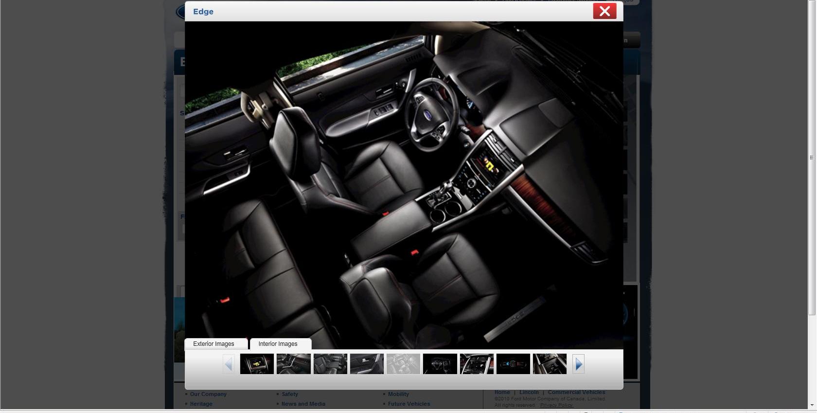View seventh thumbnail of center console
This screenshot has height=413, width=817.
point(477,364)
